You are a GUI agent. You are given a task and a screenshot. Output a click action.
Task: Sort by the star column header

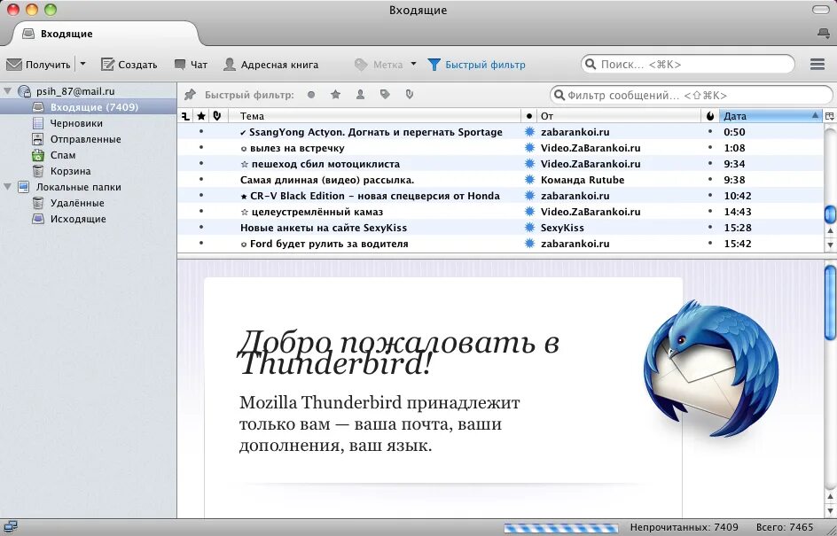(x=201, y=116)
